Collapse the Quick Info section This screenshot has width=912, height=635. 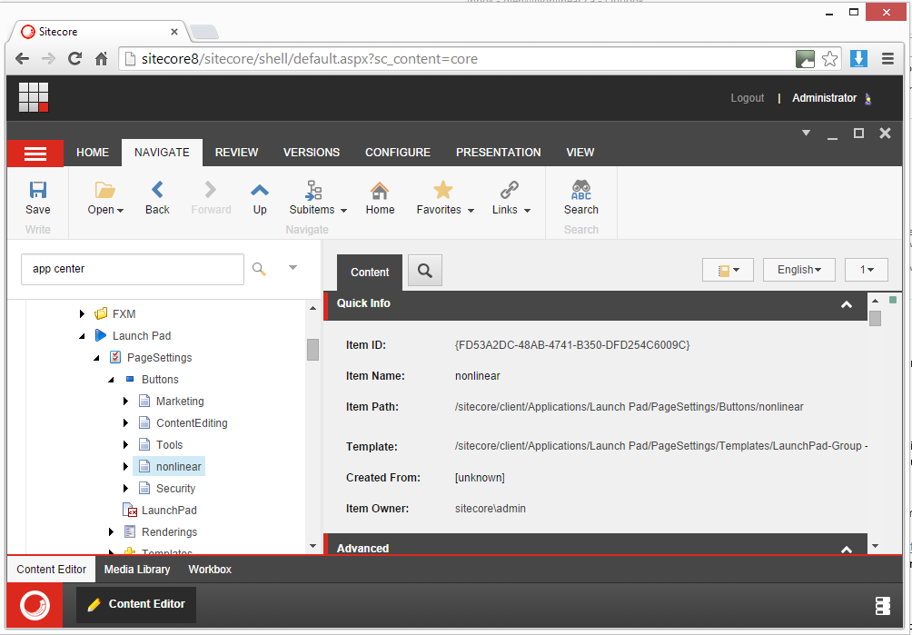(847, 304)
